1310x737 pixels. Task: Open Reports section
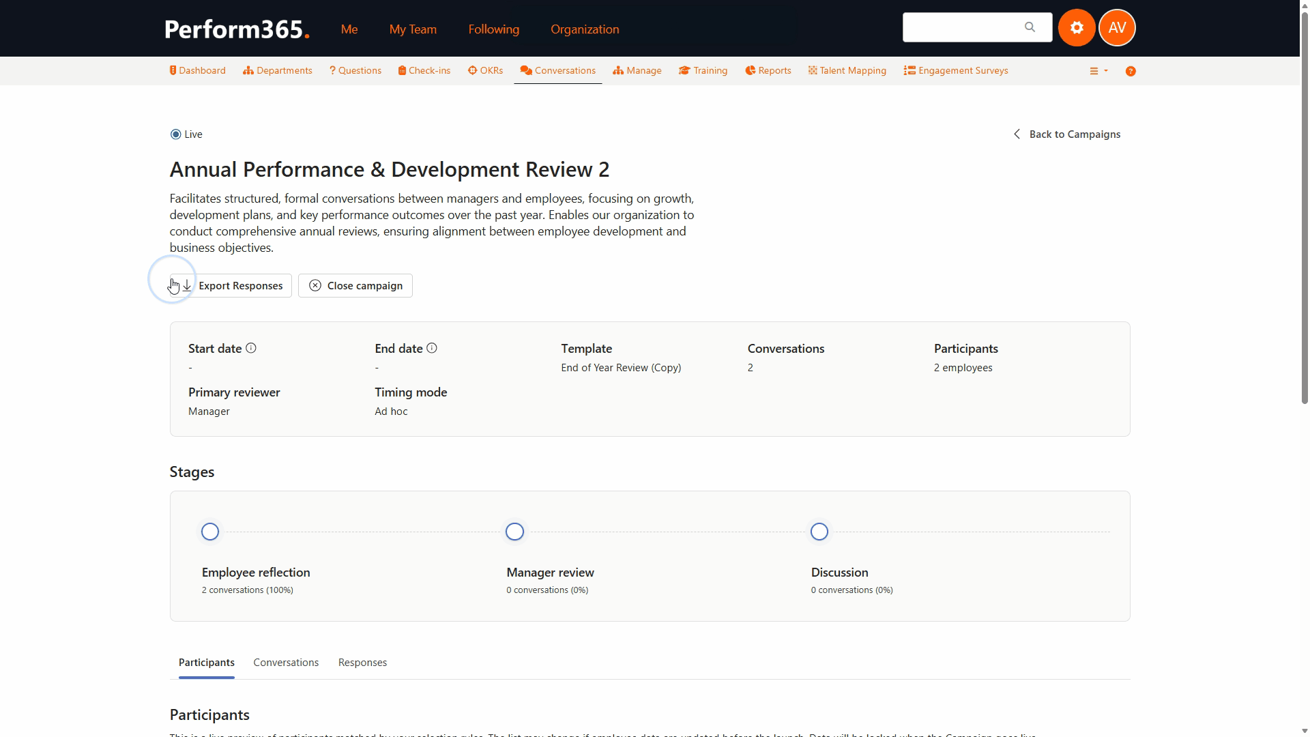(x=768, y=71)
